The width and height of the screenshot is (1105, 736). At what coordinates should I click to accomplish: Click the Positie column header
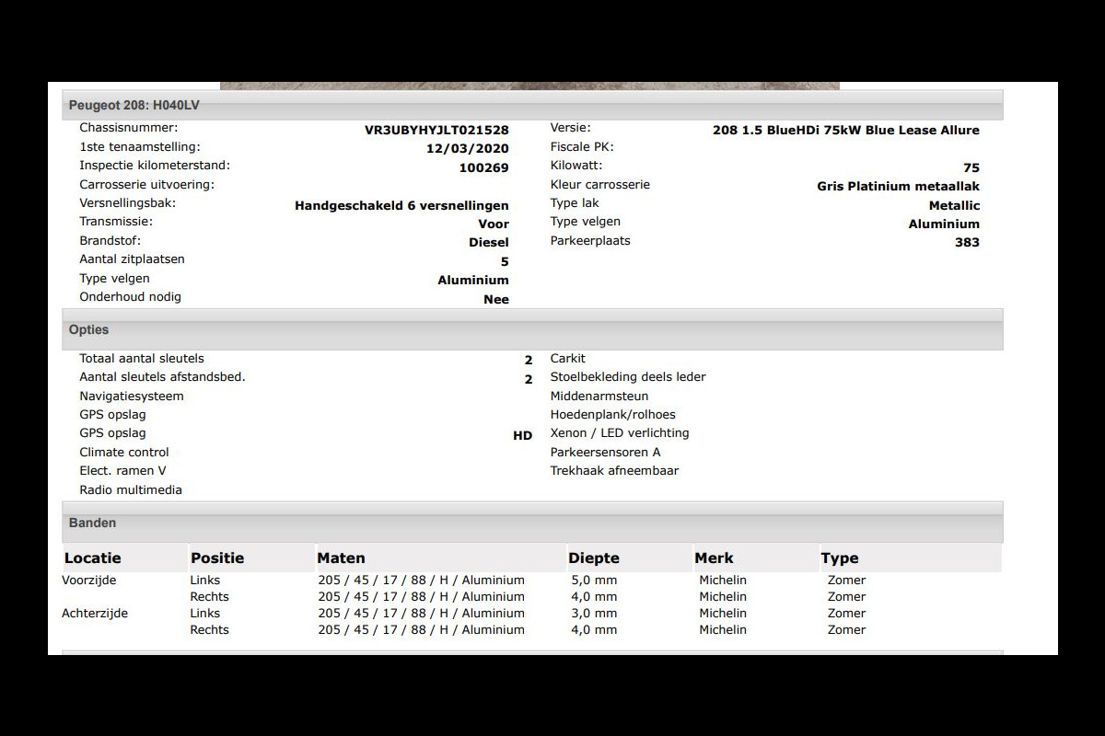pyautogui.click(x=217, y=558)
